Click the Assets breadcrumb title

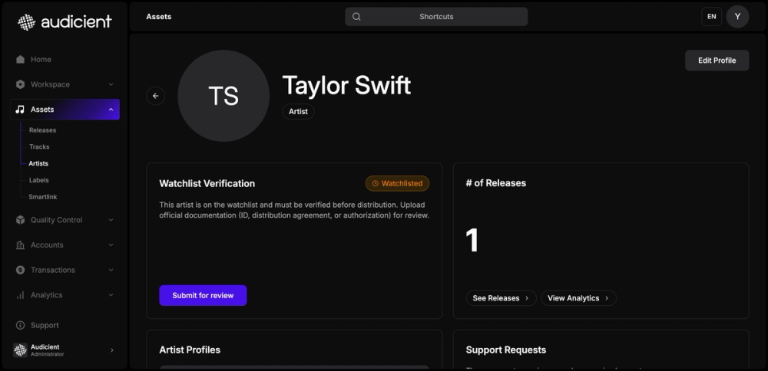point(159,17)
